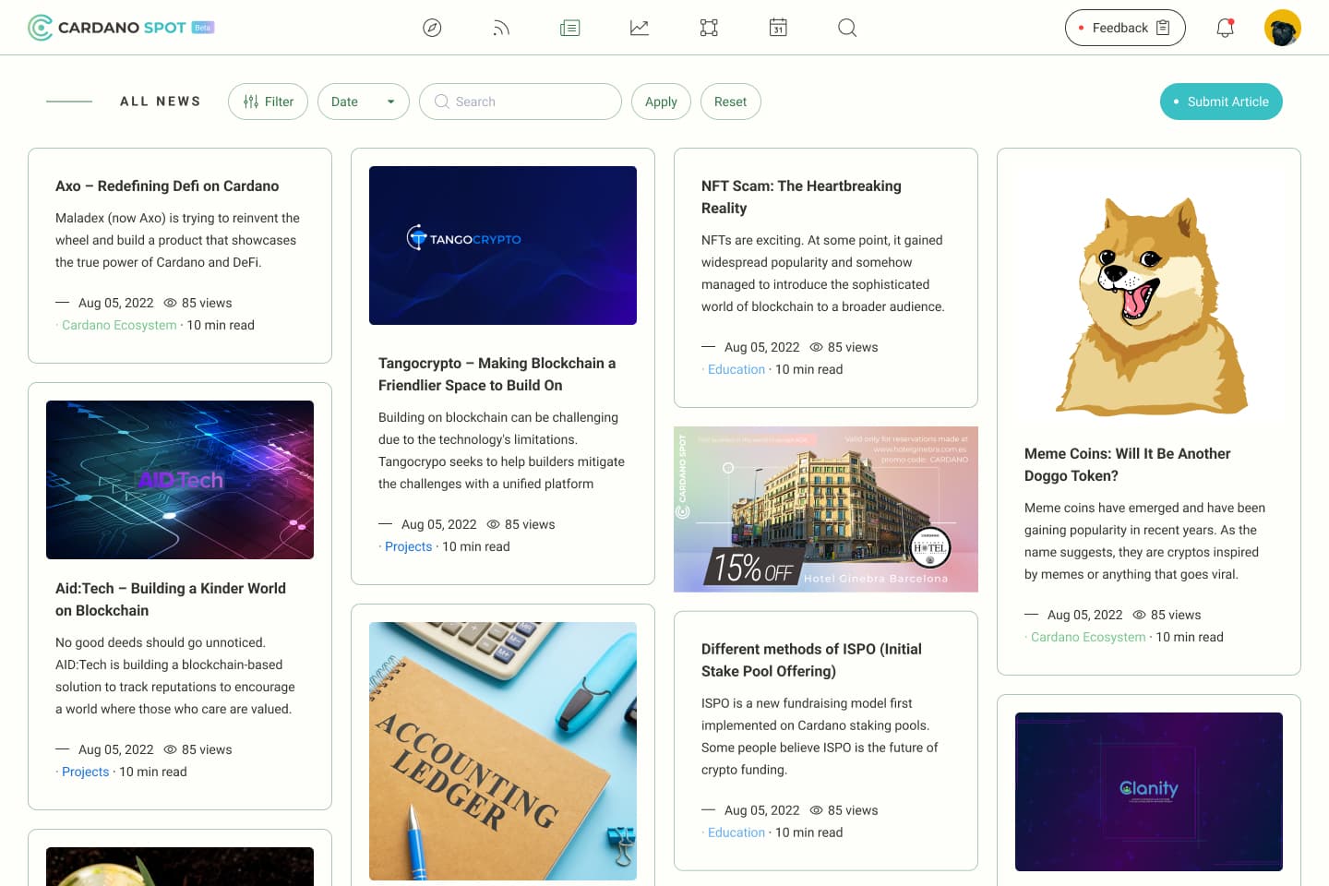Click Apply to filter news

click(x=661, y=102)
